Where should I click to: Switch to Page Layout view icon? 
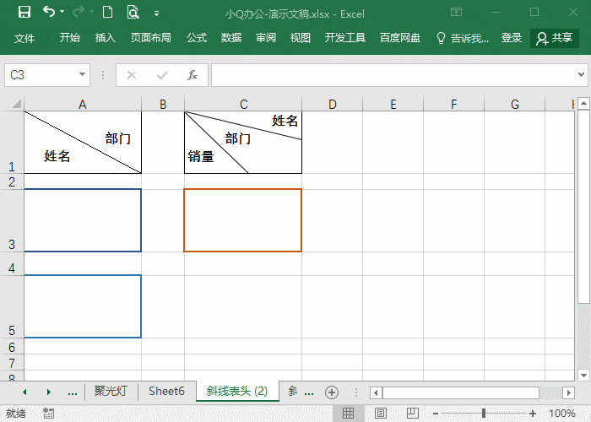pos(381,414)
